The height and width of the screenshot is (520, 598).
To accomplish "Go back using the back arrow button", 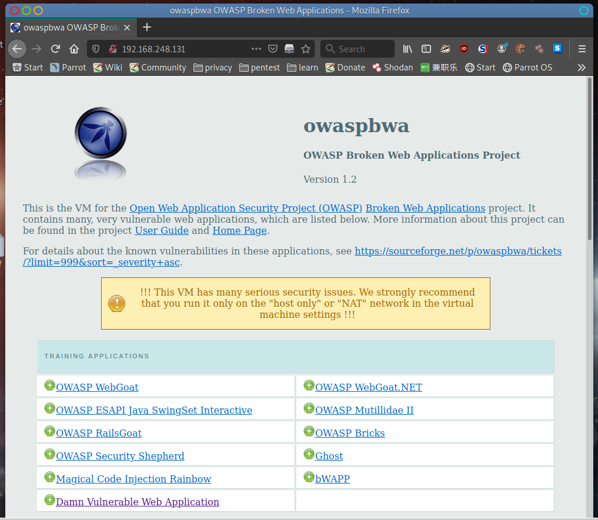I will (x=17, y=49).
